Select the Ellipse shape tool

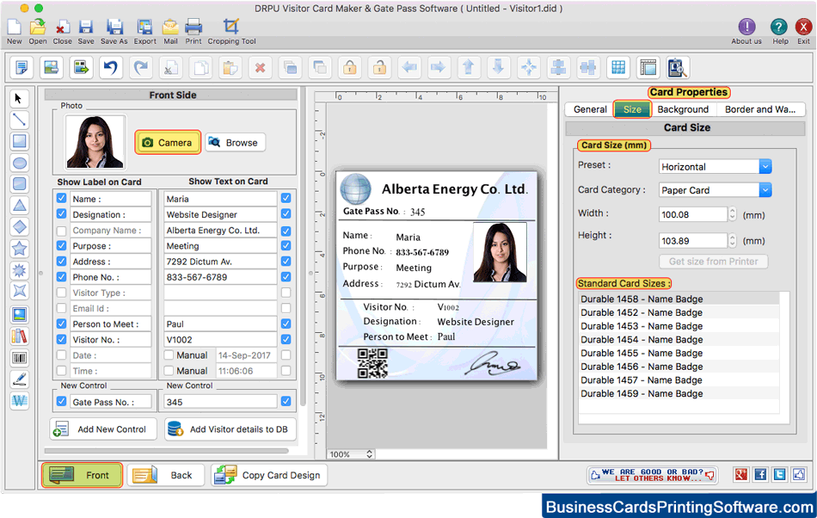coord(19,163)
